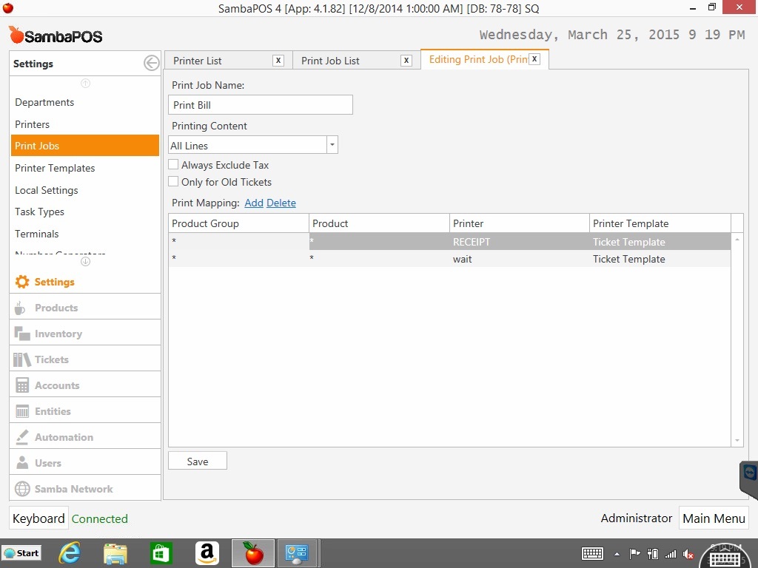
Task: Click the Tickets binders icon
Action: tap(21, 359)
